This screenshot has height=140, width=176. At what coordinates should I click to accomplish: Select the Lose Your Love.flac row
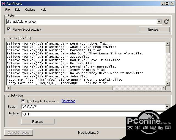86,43
